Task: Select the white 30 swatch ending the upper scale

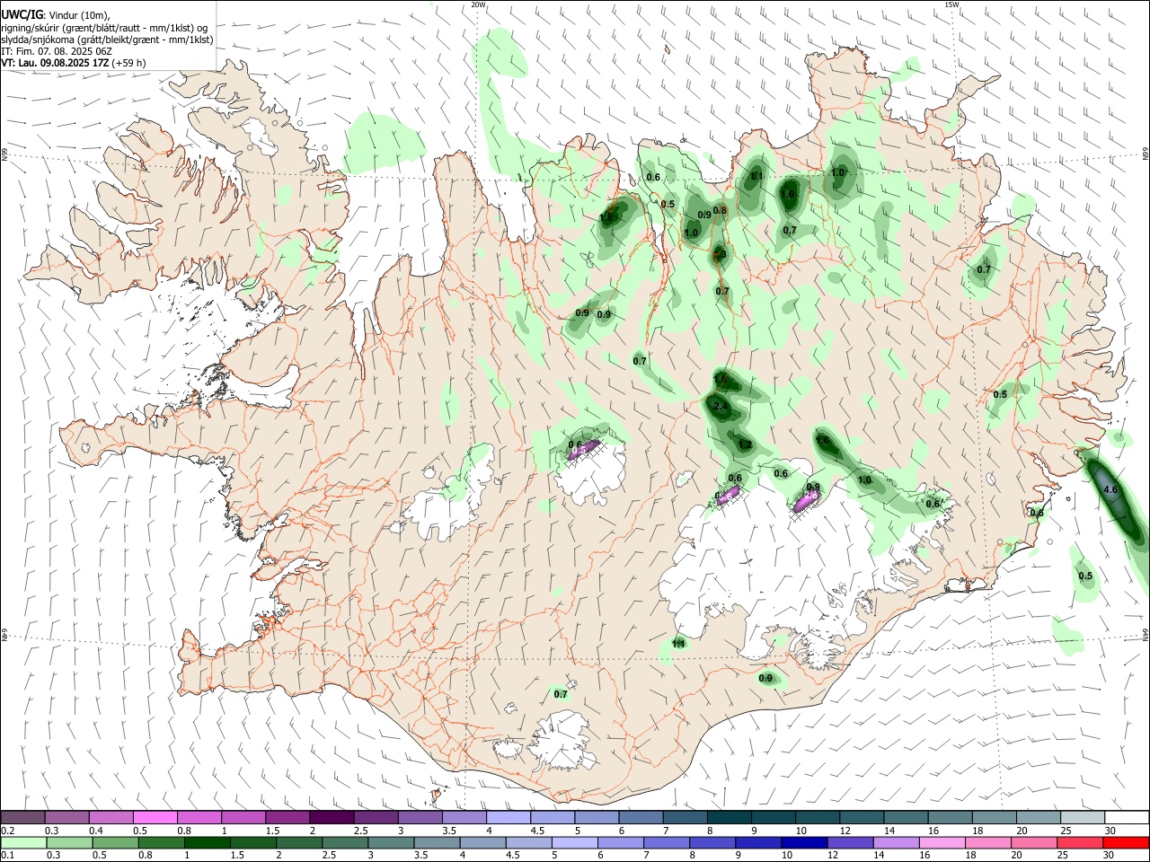Action: point(1127,817)
